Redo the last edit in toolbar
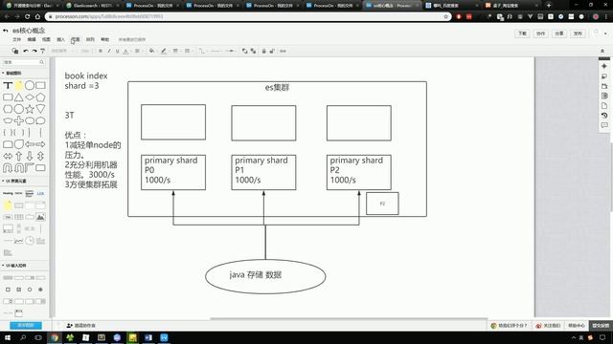The image size is (613, 344). (x=34, y=51)
